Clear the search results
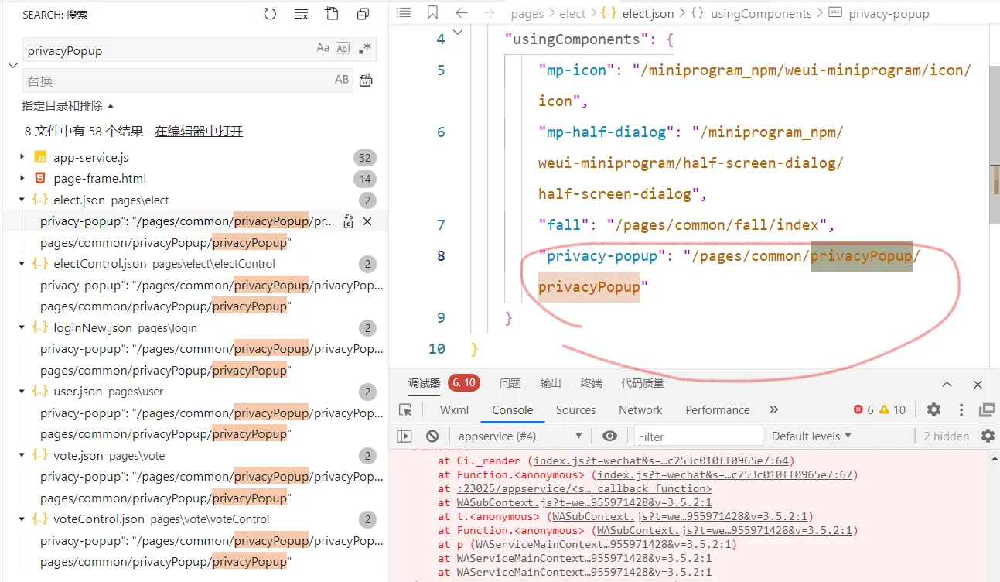This screenshot has width=1000, height=582. point(301,14)
